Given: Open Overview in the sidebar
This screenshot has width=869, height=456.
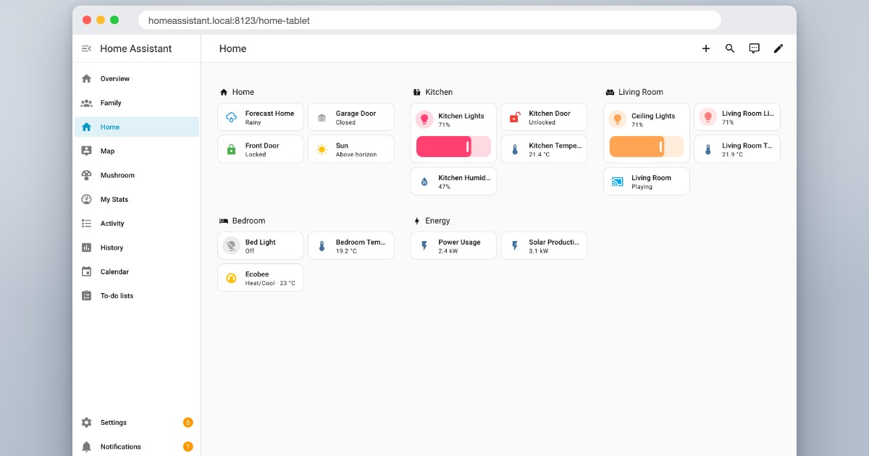Looking at the screenshot, I should 137,79.
